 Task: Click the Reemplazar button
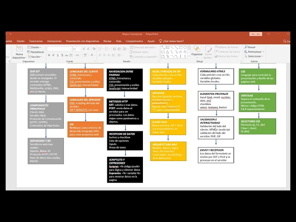(254, 51)
